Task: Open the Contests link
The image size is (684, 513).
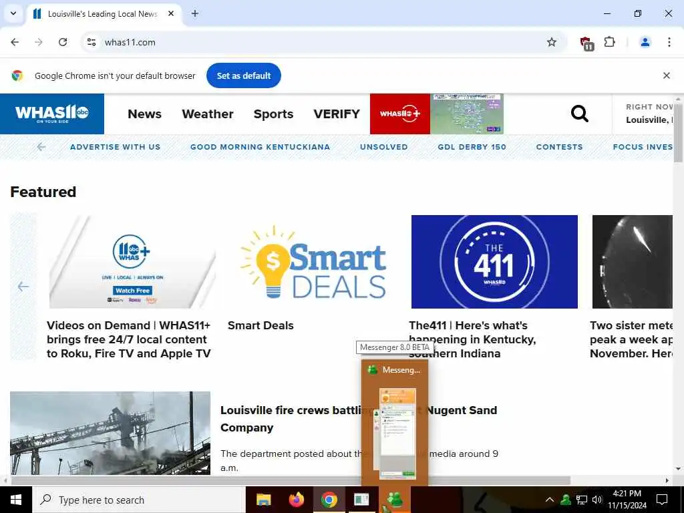Action: [559, 147]
